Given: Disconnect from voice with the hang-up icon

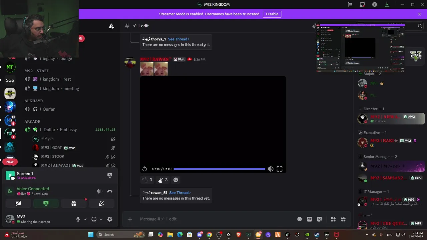Looking at the screenshot, I should (x=110, y=191).
